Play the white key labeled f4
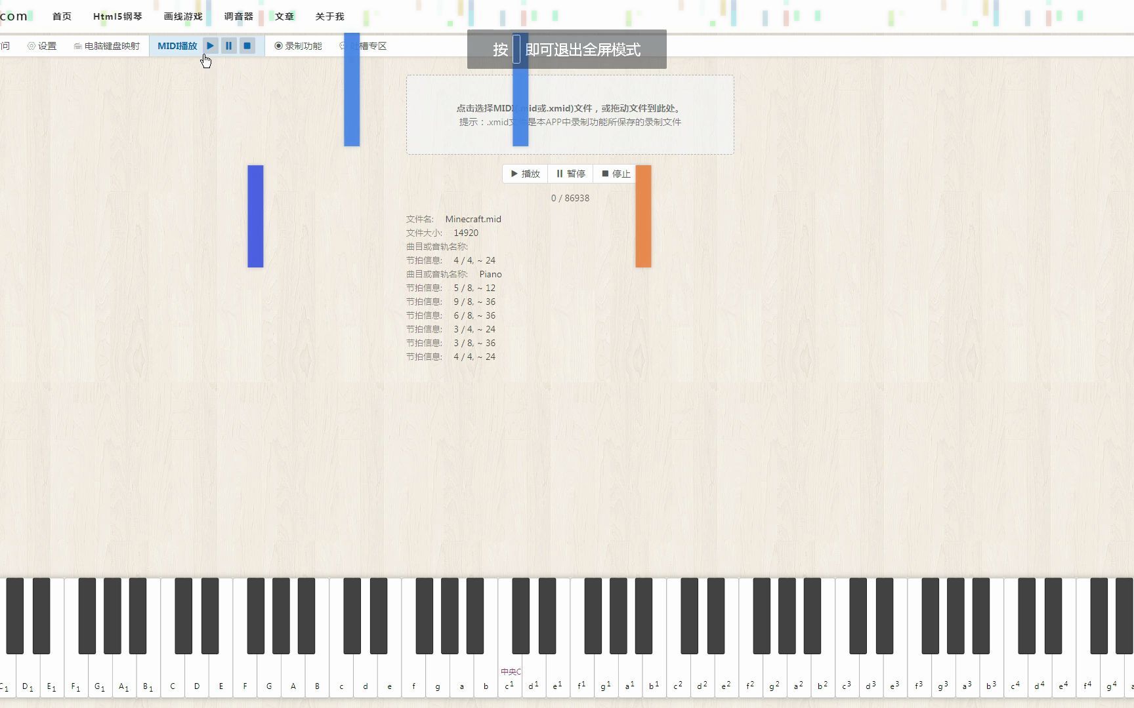1134x708 pixels. [x=1088, y=675]
